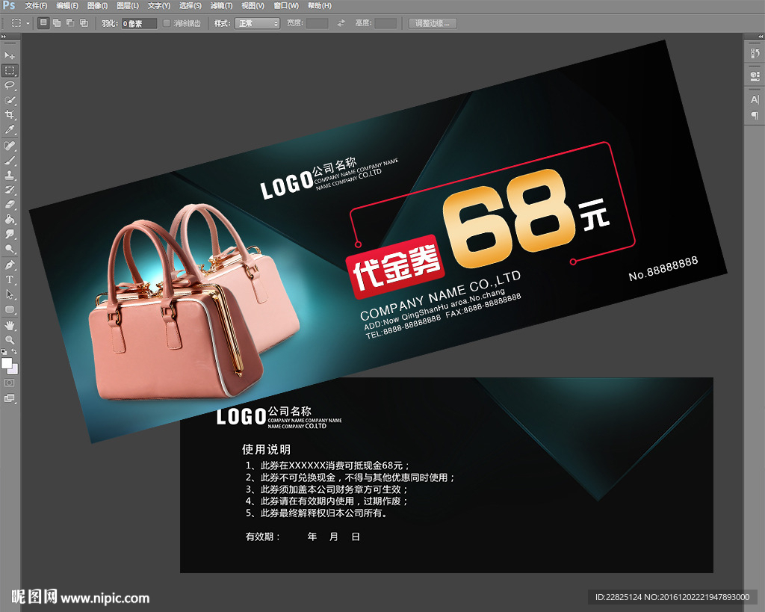Select the History Brush tool
Image resolution: width=765 pixels, height=612 pixels.
[x=10, y=190]
